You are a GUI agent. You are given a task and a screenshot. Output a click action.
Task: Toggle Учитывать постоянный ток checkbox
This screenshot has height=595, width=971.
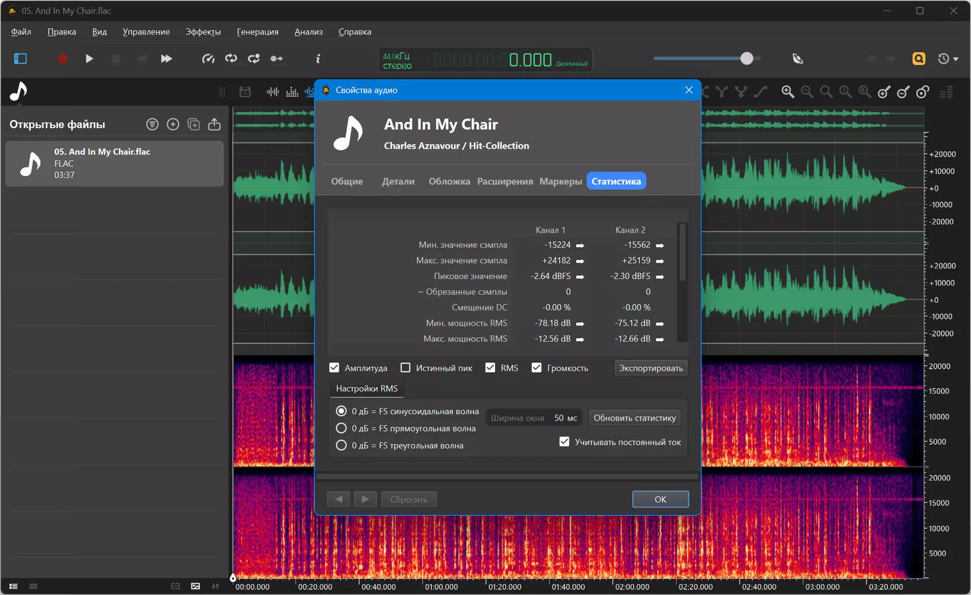click(564, 442)
